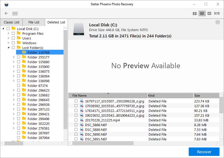Viewport: 224px width, 158px height.
Task: Tick the DSC_5888.NEF file checkbox
Action: point(76,125)
